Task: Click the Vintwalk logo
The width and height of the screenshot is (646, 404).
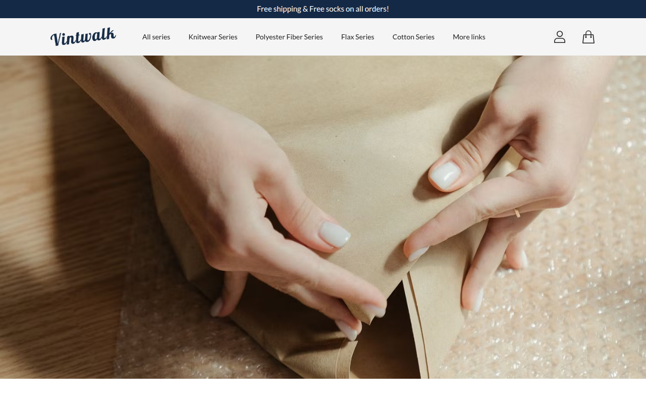Action: (83, 37)
